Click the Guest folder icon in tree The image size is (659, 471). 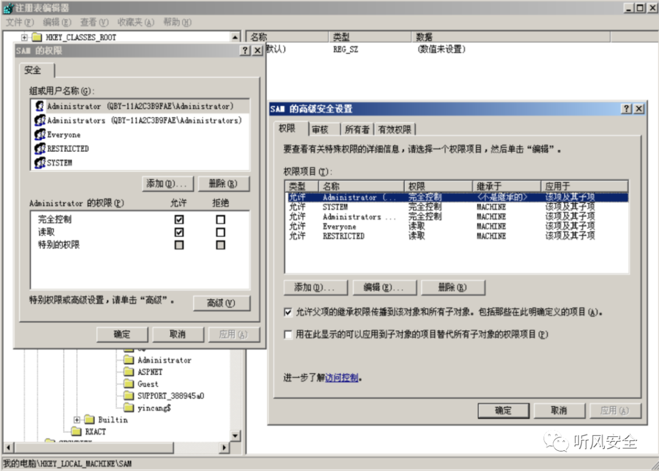129,384
